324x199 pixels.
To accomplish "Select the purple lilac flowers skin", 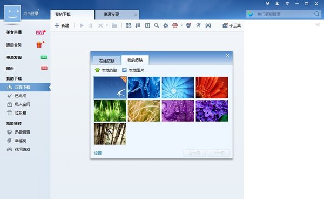I will [212, 111].
